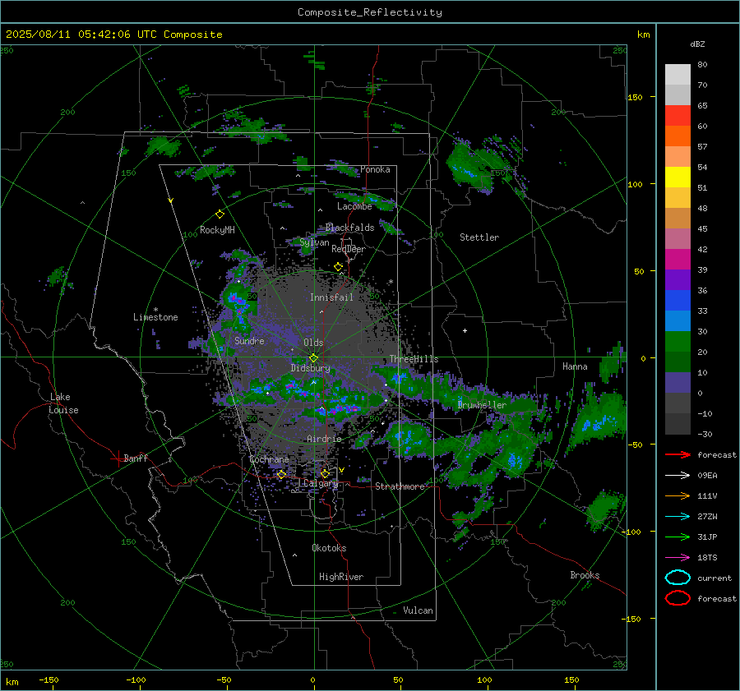Image resolution: width=740 pixels, height=691 pixels.
Task: Click the yellow diamond at radar center near Olds
Action: point(313,358)
